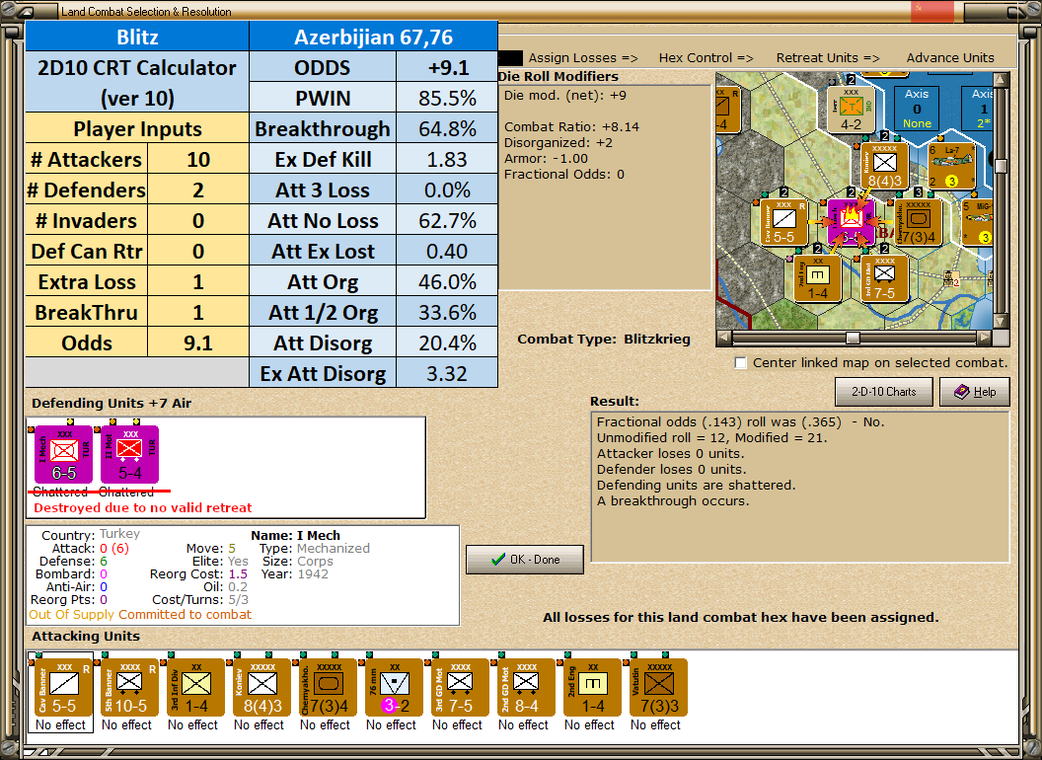Go to the Advance Units step
Viewport: 1042px width, 760px height.
[950, 58]
